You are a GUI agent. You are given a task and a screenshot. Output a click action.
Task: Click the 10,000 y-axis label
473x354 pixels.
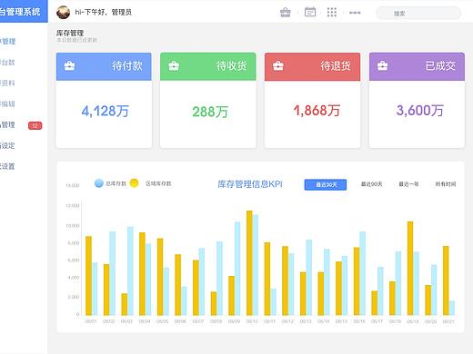coord(73,226)
